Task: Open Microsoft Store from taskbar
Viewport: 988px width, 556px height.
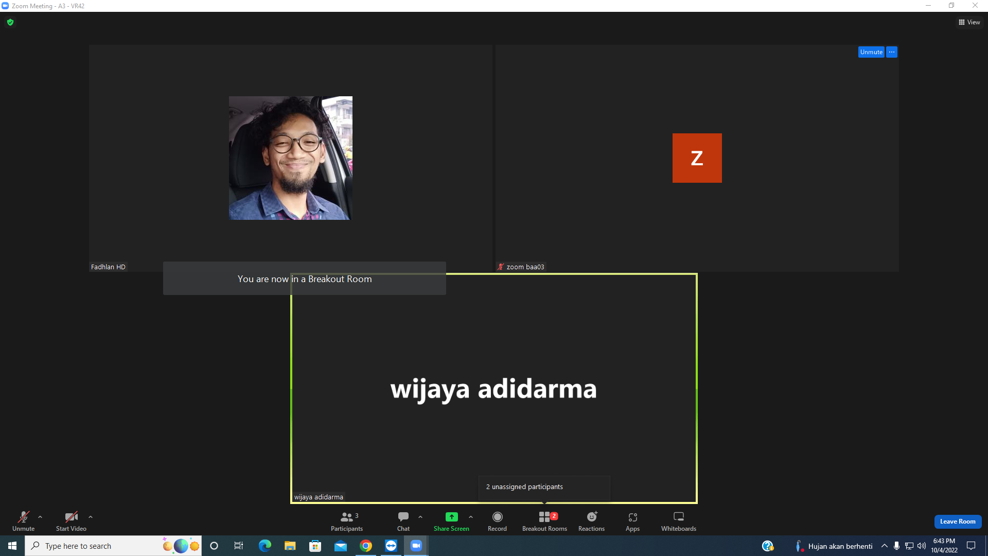Action: [x=315, y=546]
